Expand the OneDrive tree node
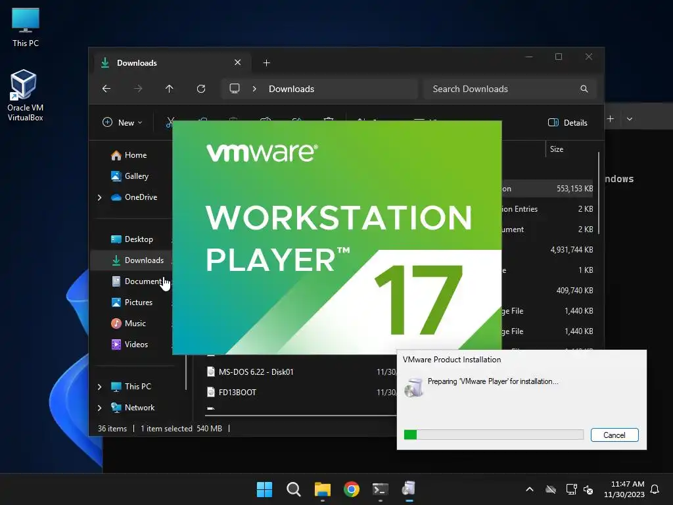Screen dimensions: 673x505 (100, 197)
